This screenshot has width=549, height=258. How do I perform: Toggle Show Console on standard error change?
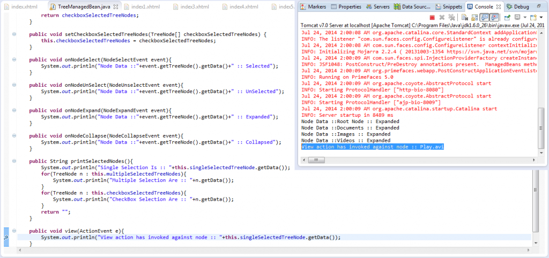(x=494, y=18)
